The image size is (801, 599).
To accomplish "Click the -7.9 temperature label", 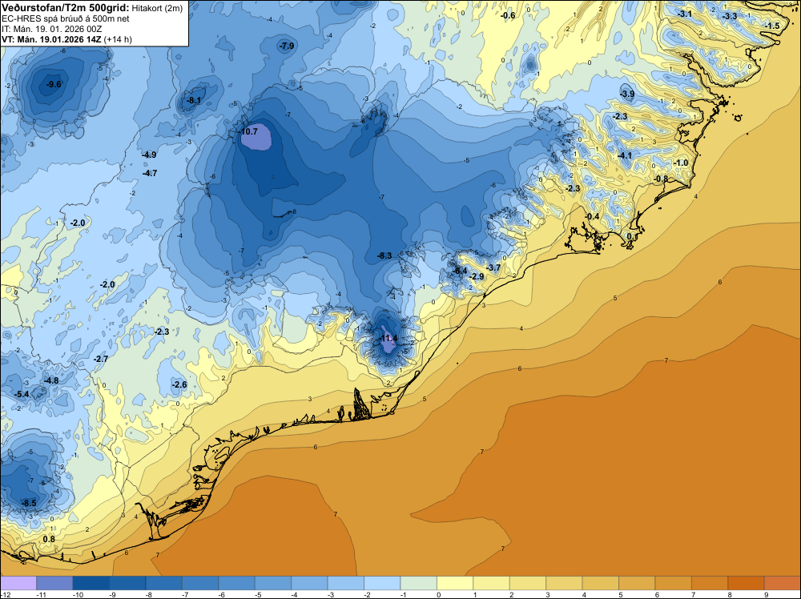I will point(286,46).
